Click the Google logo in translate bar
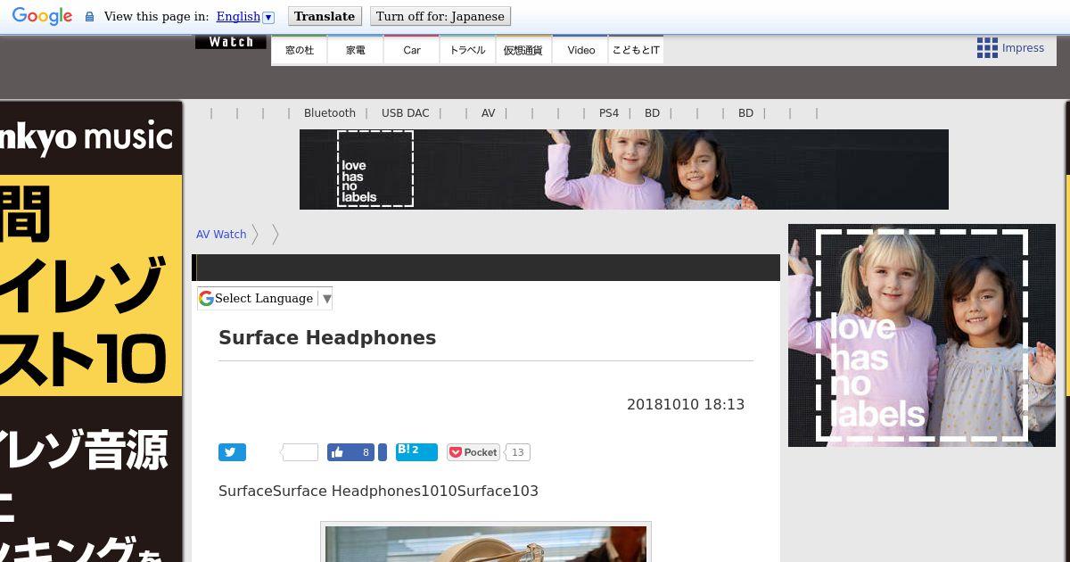Viewport: 1070px width, 562px height. pyautogui.click(x=42, y=16)
